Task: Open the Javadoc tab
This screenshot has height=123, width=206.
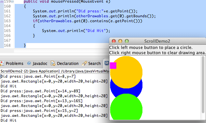Action: 40,63
